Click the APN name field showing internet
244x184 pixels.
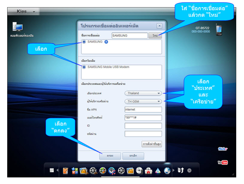coord(143,109)
